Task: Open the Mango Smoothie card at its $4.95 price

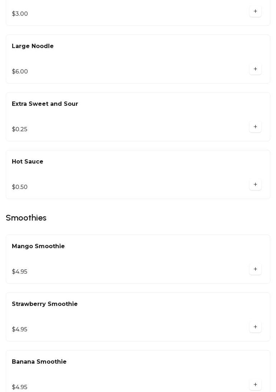Action: tap(19, 272)
